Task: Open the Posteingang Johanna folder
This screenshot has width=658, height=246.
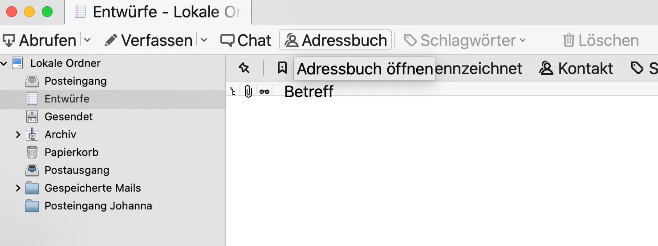Action: point(98,206)
